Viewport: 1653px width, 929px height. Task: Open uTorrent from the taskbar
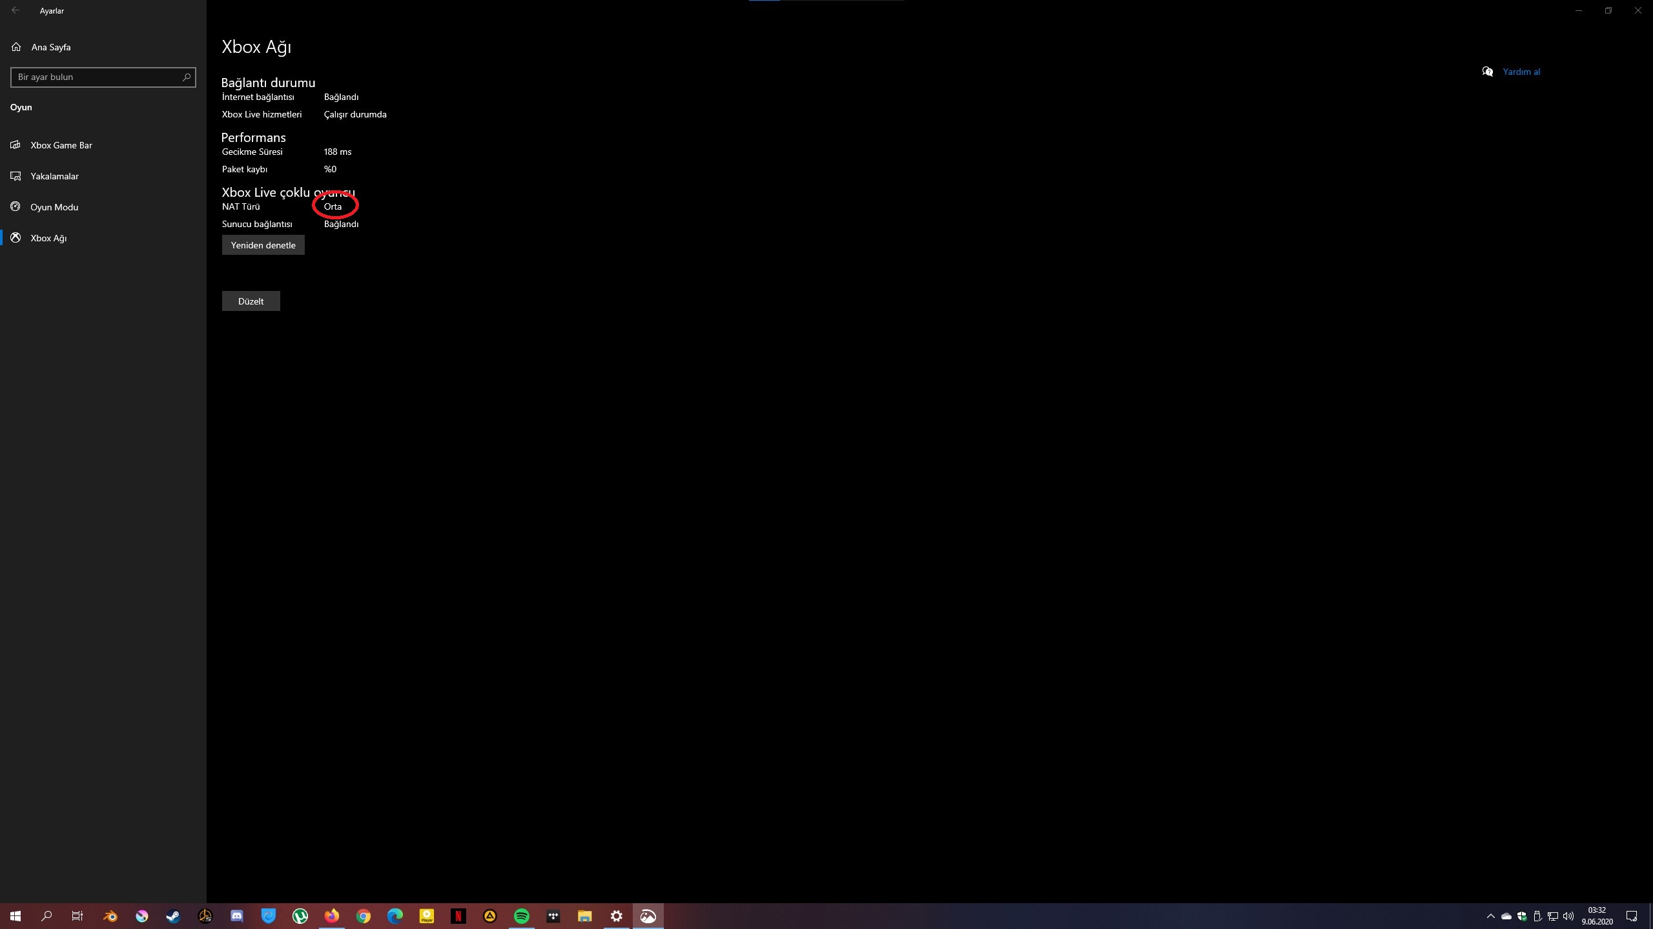300,916
